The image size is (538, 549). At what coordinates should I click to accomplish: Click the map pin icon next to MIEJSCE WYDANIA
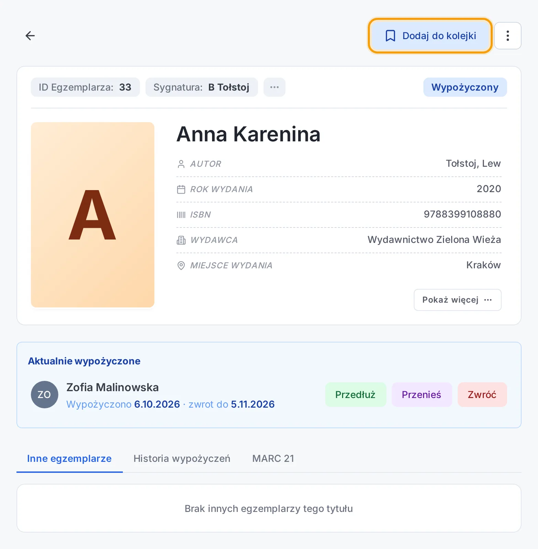(x=181, y=266)
